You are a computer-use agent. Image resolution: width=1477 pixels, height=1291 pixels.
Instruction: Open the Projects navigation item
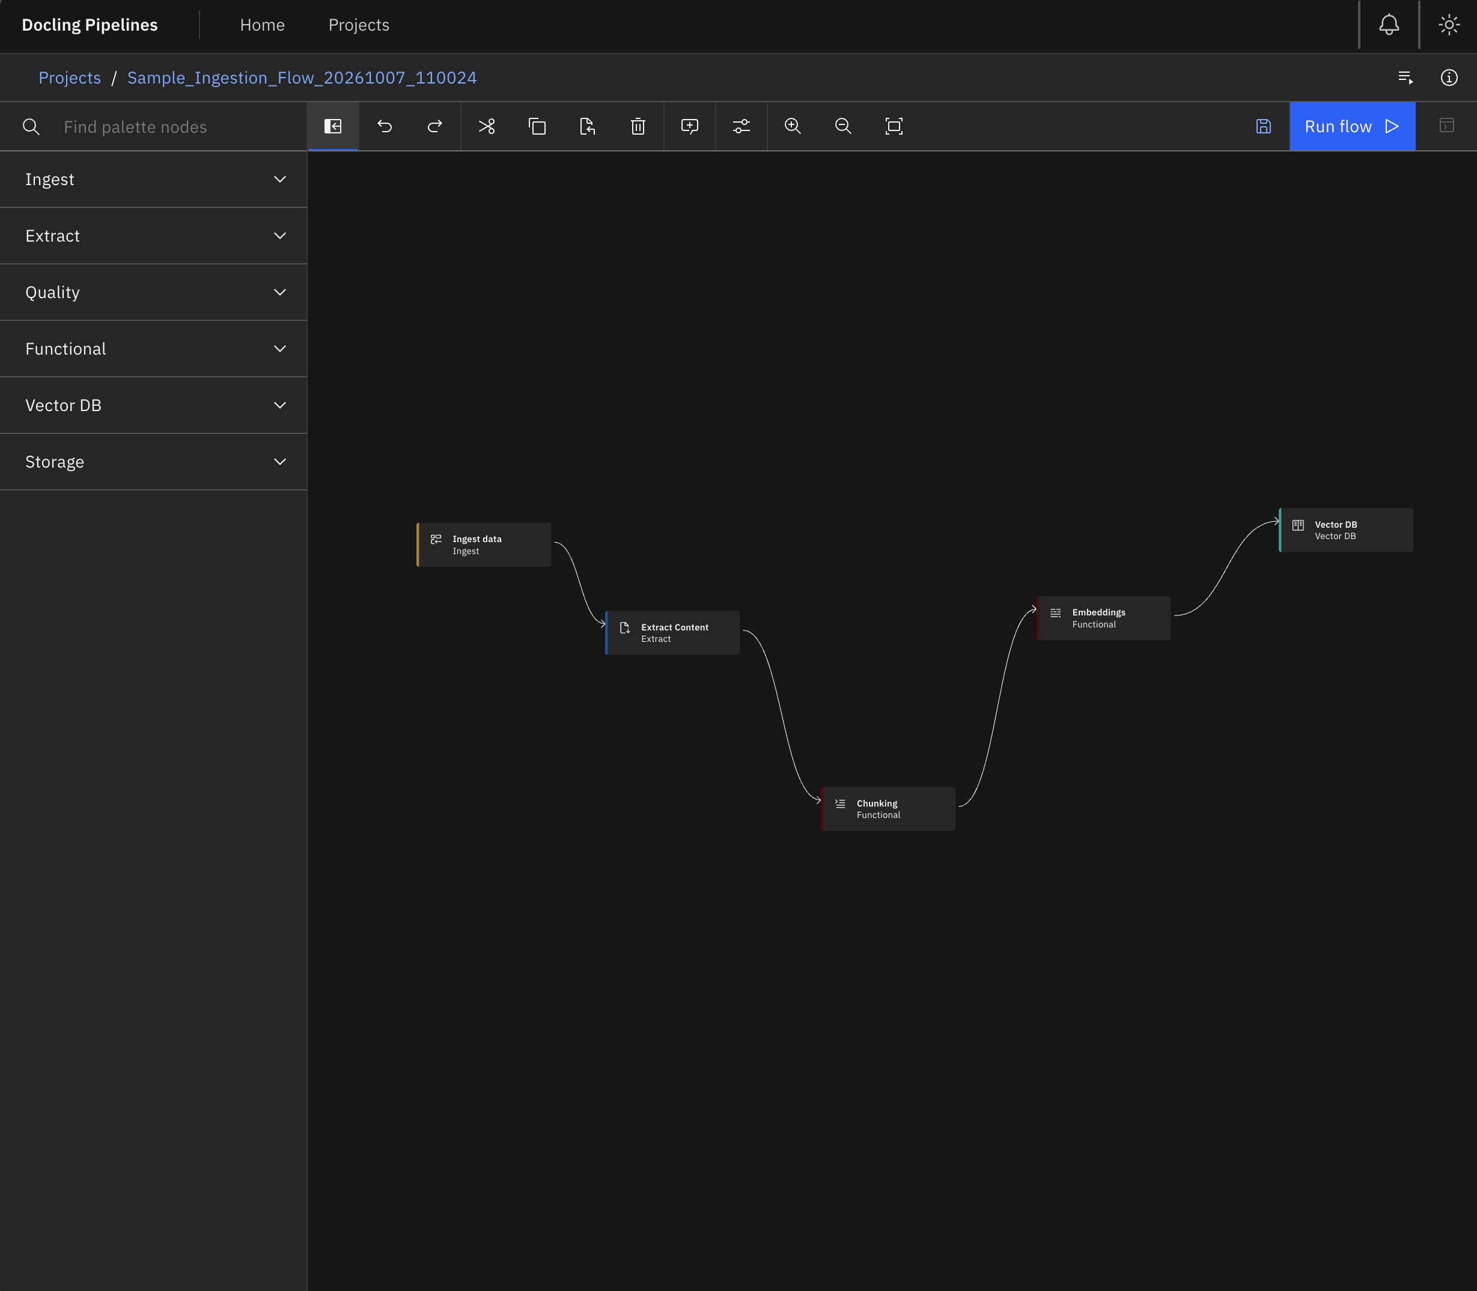(359, 25)
